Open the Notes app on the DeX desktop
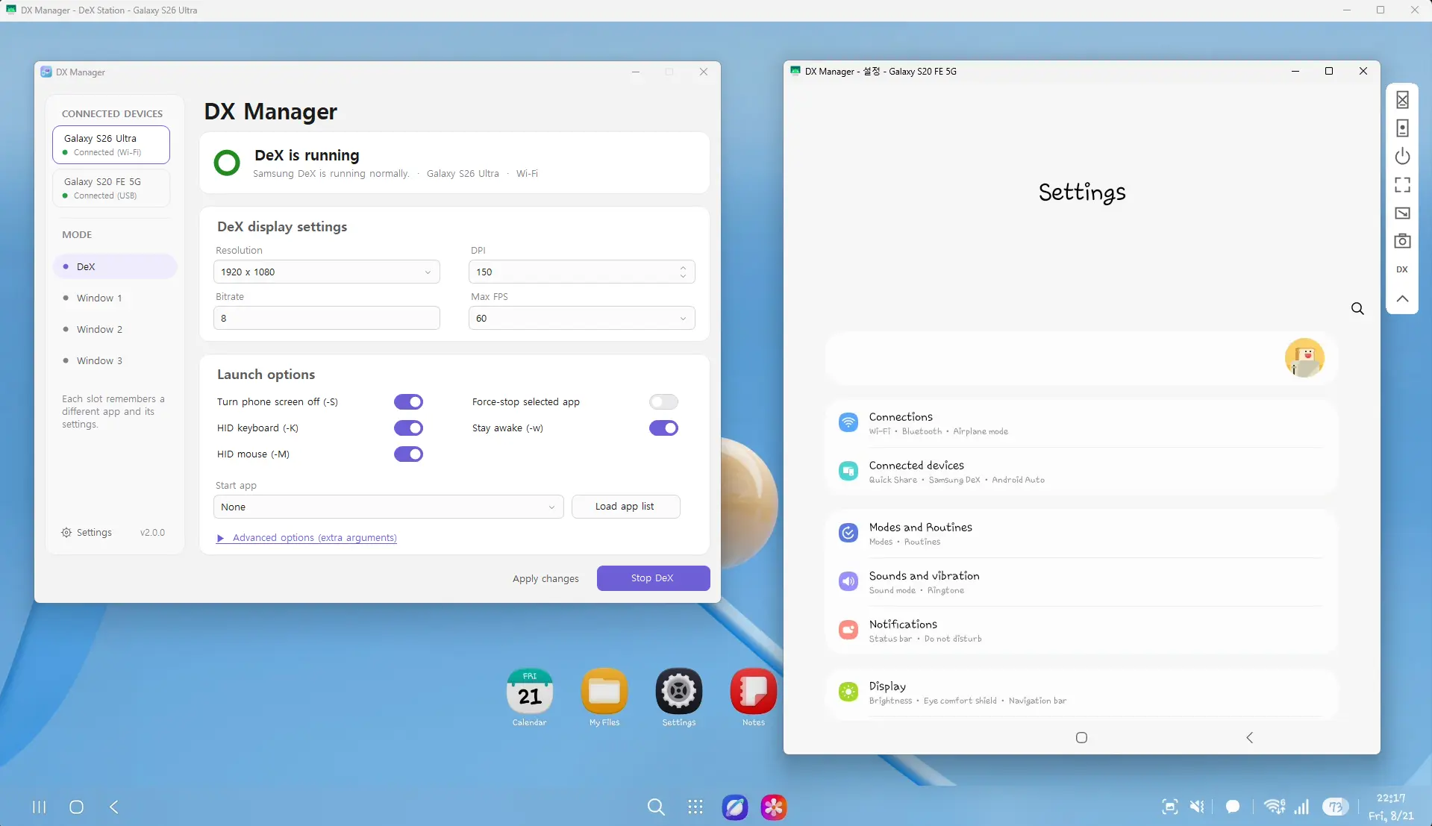The width and height of the screenshot is (1432, 826). [753, 697]
